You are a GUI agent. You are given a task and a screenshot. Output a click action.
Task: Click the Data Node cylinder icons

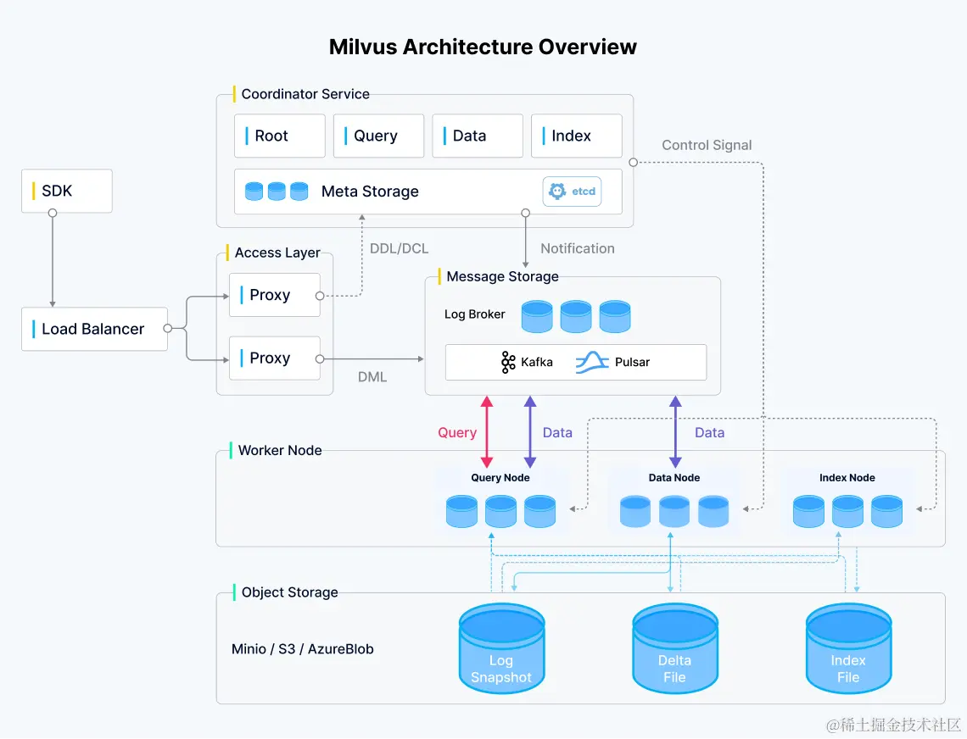point(674,512)
